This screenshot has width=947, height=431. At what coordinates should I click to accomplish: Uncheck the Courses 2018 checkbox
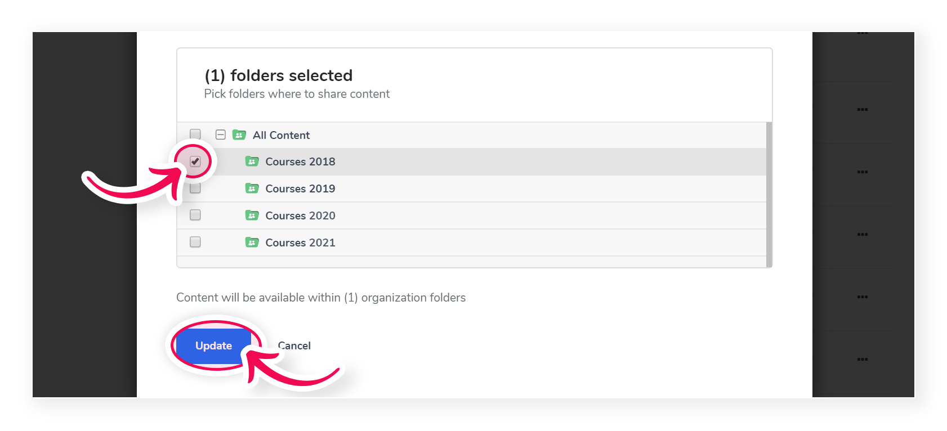coord(195,161)
